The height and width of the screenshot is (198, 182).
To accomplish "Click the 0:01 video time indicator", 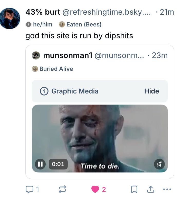I will tap(58, 164).
